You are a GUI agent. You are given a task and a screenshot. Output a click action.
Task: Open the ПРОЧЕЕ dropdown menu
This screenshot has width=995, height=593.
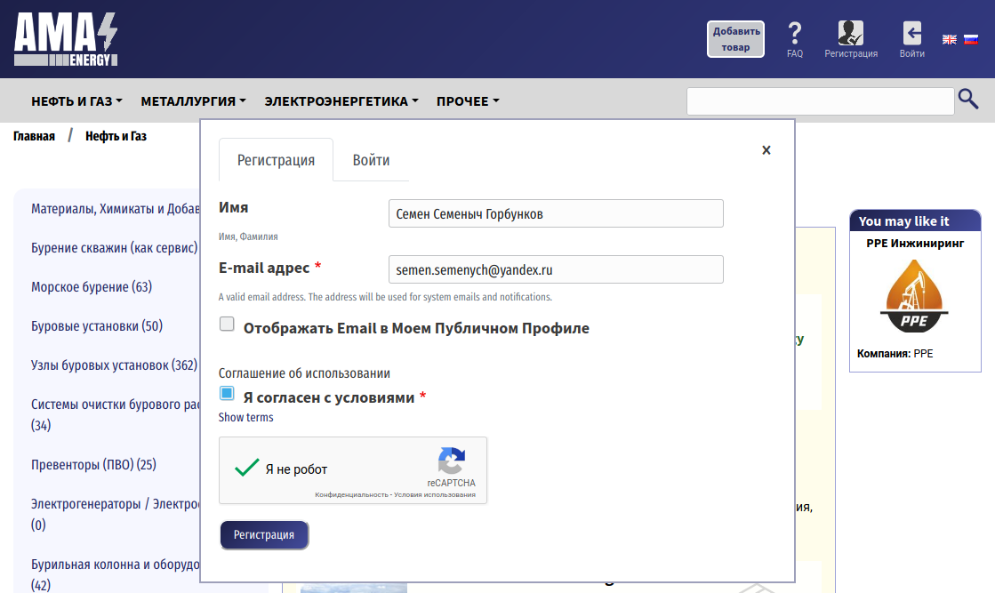[468, 101]
